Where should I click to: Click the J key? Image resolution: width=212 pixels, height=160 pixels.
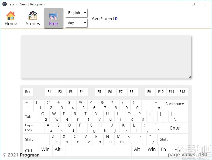[x=114, y=128]
